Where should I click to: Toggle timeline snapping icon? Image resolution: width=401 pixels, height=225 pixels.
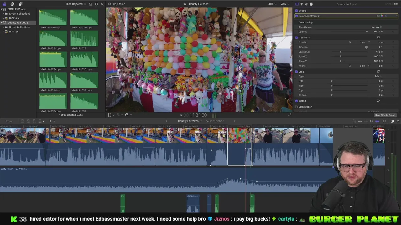tap(377, 121)
